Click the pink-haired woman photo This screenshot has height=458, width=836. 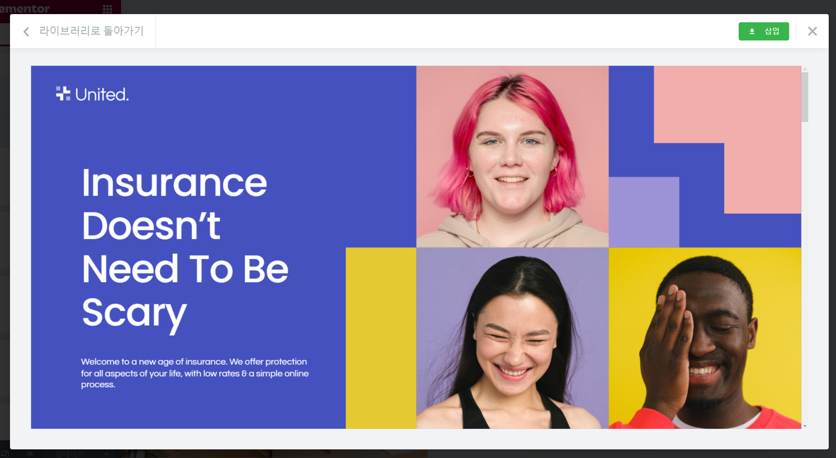click(x=512, y=156)
